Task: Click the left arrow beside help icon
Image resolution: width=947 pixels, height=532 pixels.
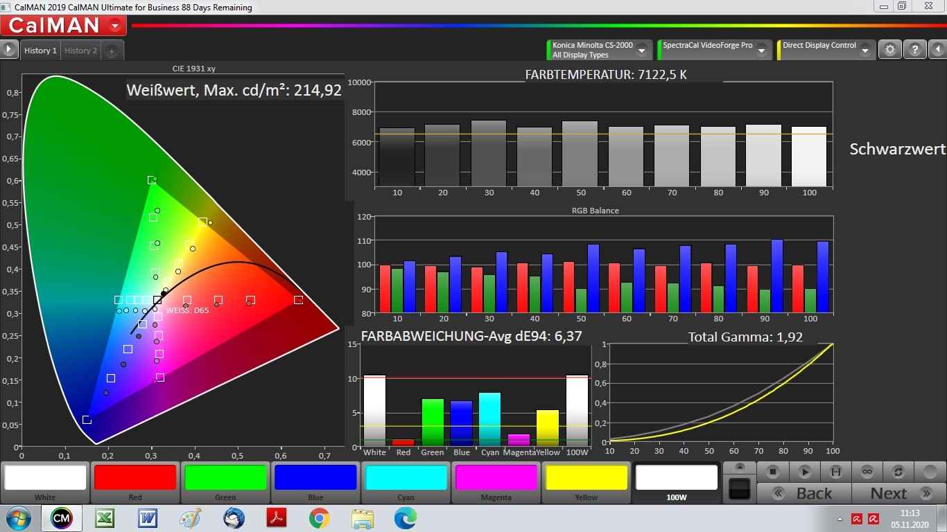Action: click(x=938, y=50)
